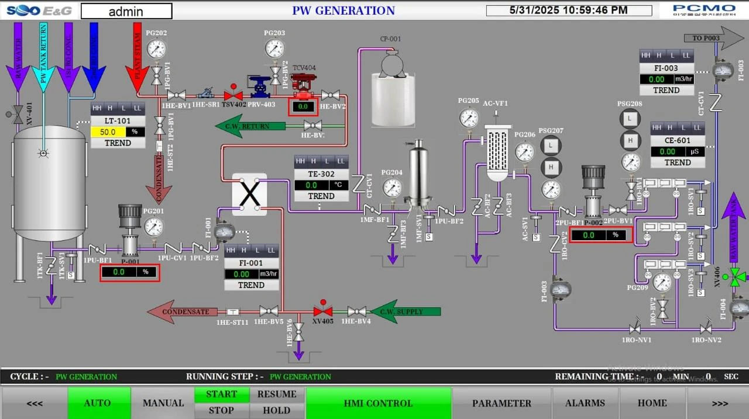
Task: Select the green XV406 three-way valve
Action: (734, 277)
